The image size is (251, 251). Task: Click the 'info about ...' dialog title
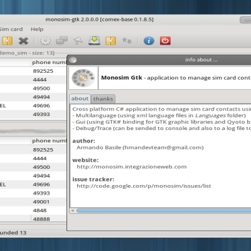tap(201, 60)
